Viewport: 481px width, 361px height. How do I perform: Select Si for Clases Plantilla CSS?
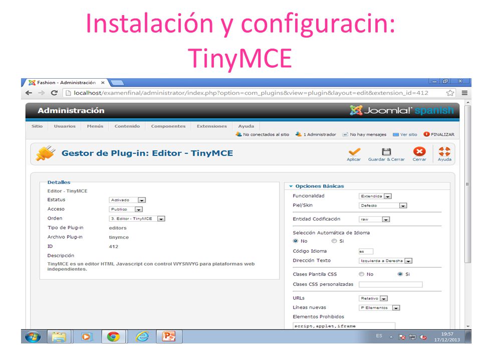(400, 274)
